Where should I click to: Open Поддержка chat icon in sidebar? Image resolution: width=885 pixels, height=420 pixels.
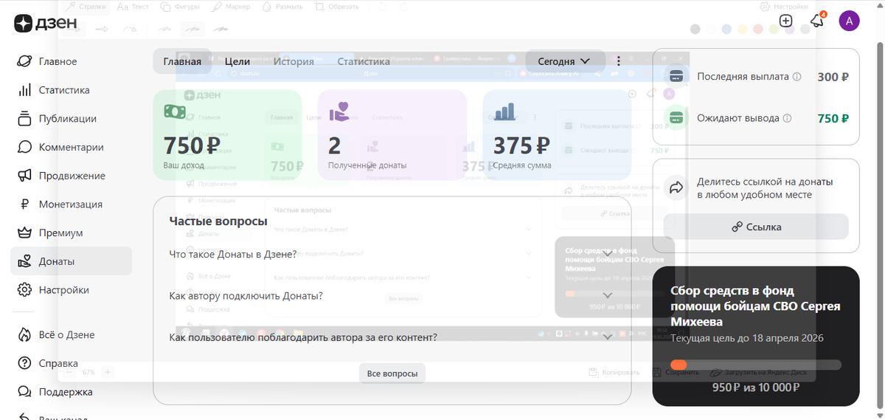[x=24, y=392]
